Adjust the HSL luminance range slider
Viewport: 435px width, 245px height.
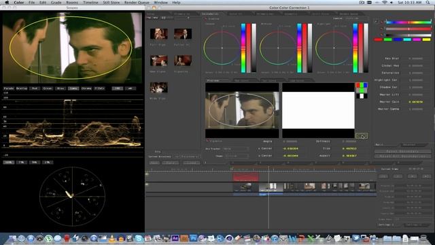pos(408,35)
